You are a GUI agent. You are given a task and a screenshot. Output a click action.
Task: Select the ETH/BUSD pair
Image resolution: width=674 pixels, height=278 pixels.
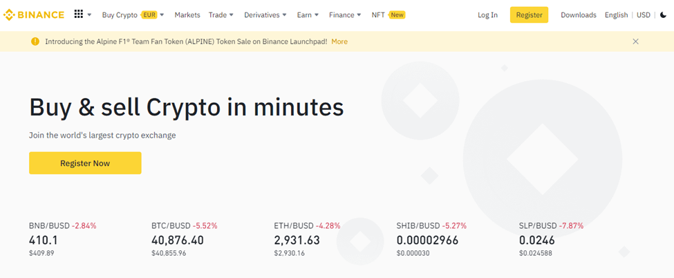294,225
